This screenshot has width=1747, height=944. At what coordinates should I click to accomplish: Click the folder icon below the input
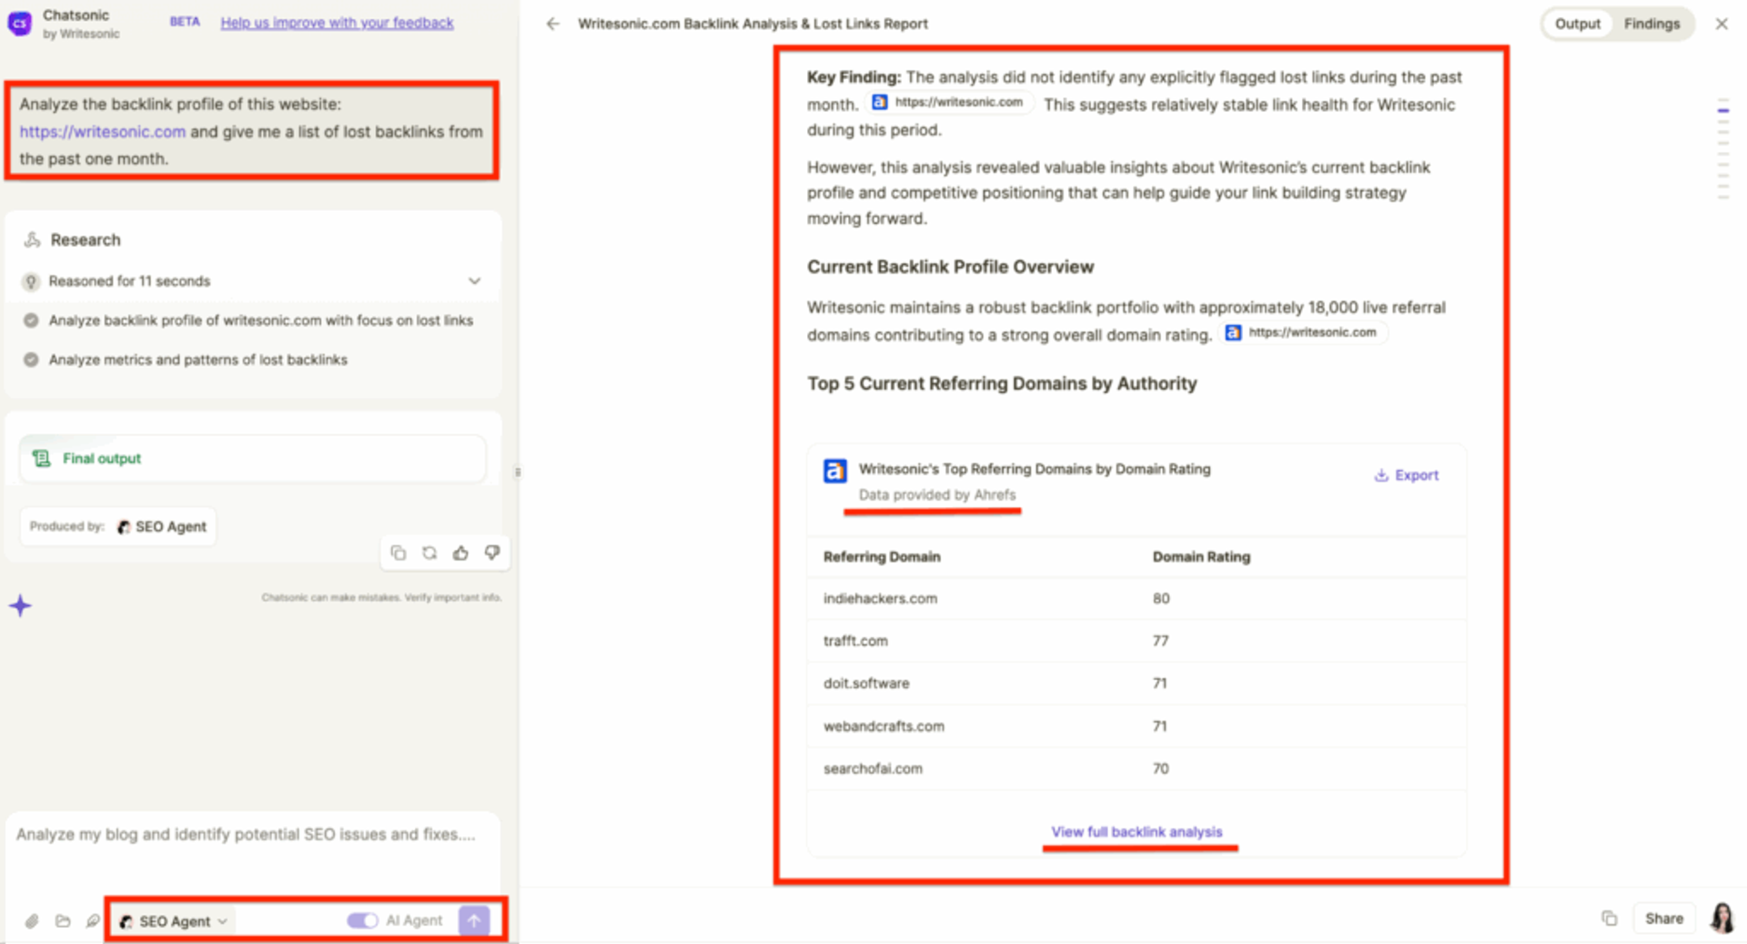click(63, 921)
